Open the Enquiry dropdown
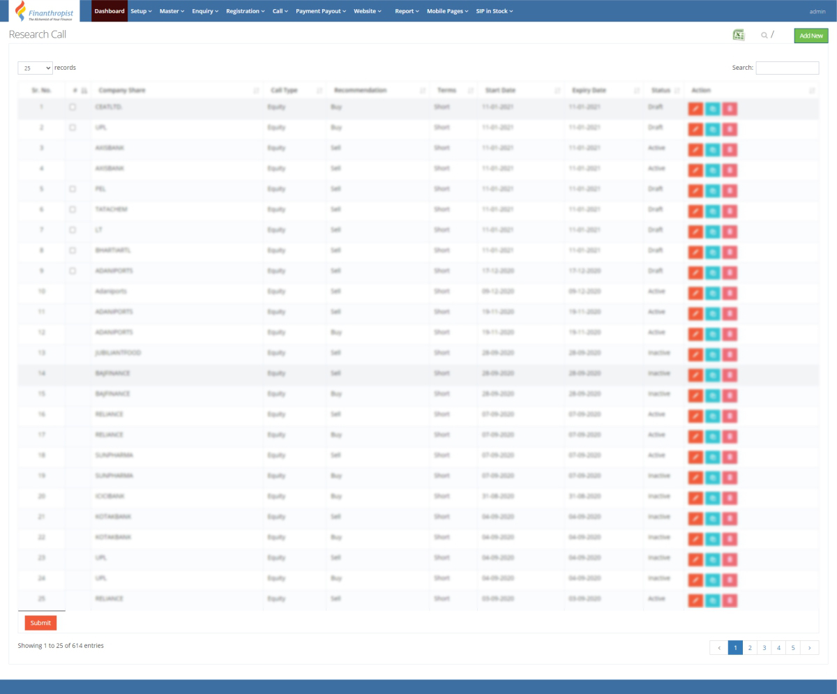Image resolution: width=837 pixels, height=694 pixels. [x=205, y=11]
